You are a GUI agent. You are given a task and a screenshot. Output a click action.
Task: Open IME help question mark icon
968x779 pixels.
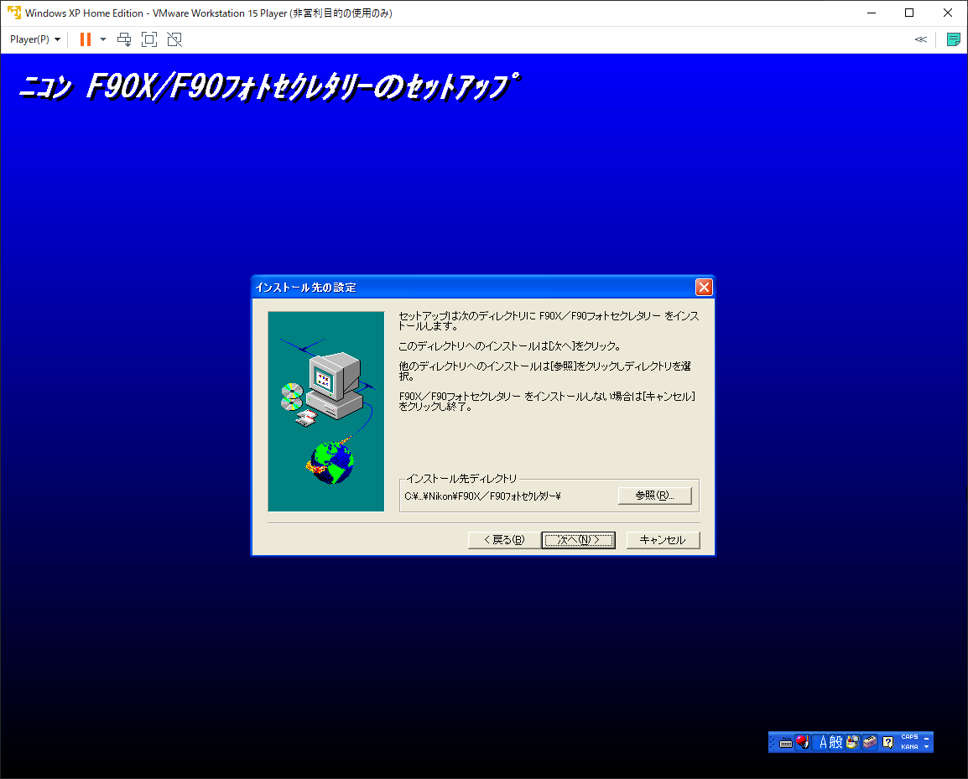(x=887, y=742)
